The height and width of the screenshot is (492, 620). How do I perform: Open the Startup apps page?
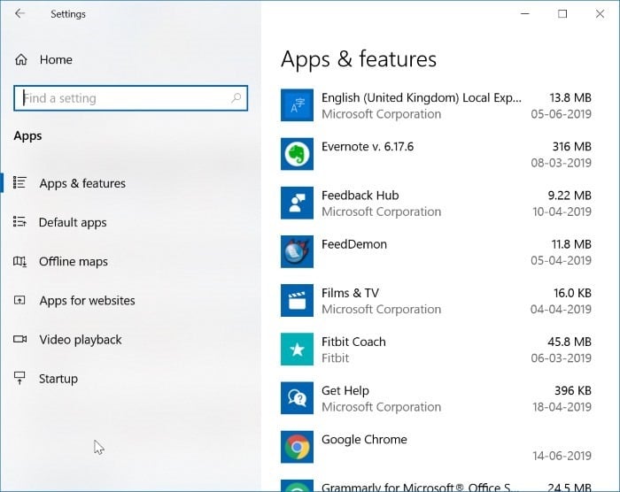coord(58,379)
